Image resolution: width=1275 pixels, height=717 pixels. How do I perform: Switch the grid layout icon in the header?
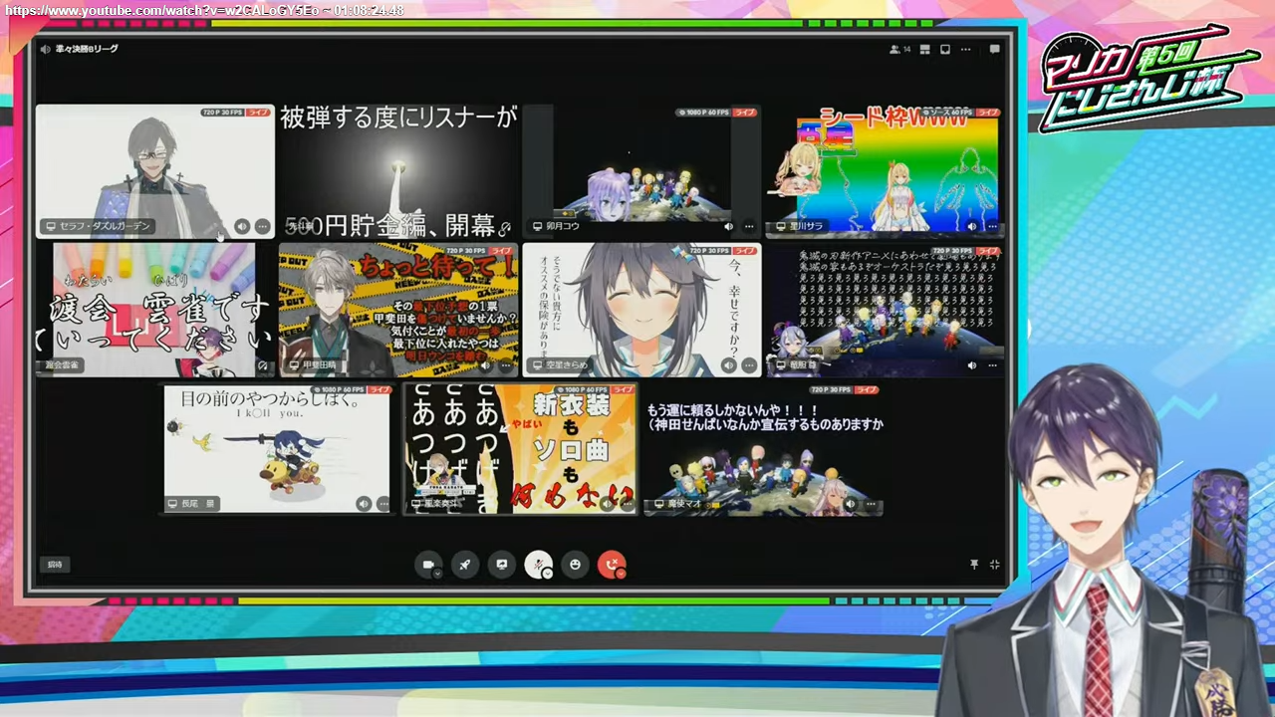pyautogui.click(x=924, y=49)
